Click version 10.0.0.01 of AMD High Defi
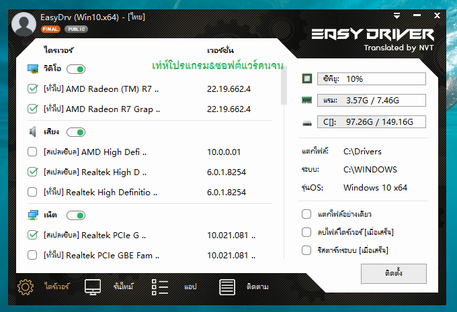Viewport: 457px width, 312px height. pyautogui.click(x=224, y=152)
